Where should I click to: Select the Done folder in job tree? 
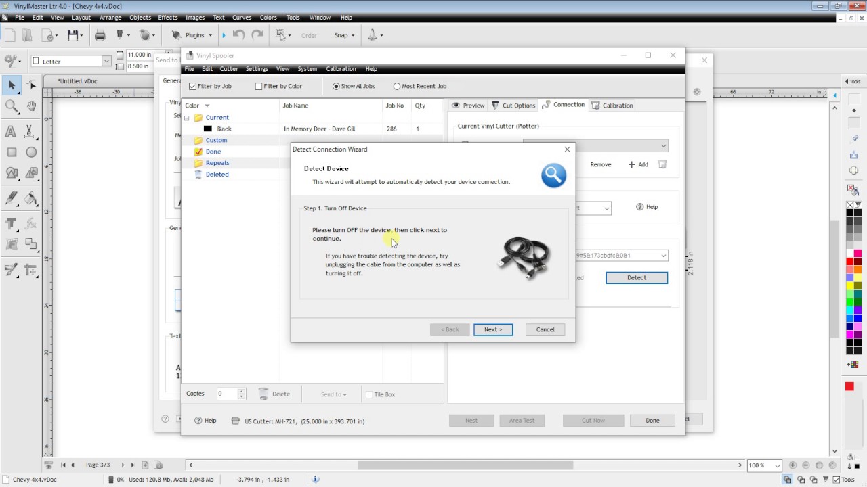point(213,152)
